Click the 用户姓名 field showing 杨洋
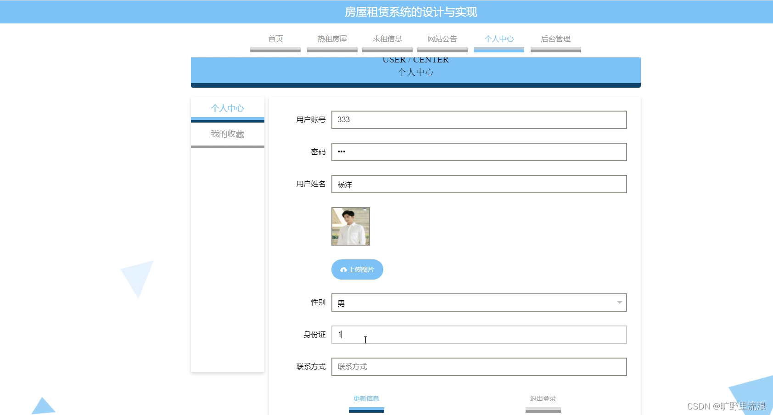The image size is (773, 415). click(x=479, y=184)
